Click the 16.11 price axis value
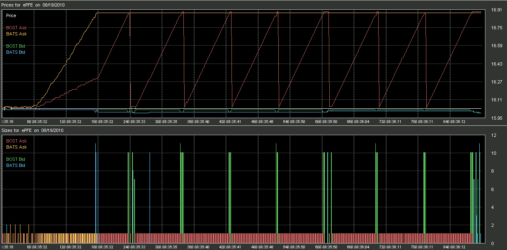Screen dimensions: 507x250 (496, 100)
